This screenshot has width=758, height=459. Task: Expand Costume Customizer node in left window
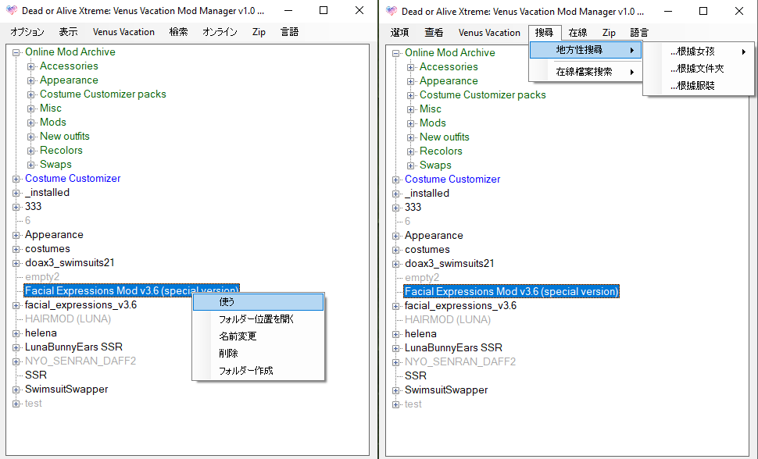point(16,180)
